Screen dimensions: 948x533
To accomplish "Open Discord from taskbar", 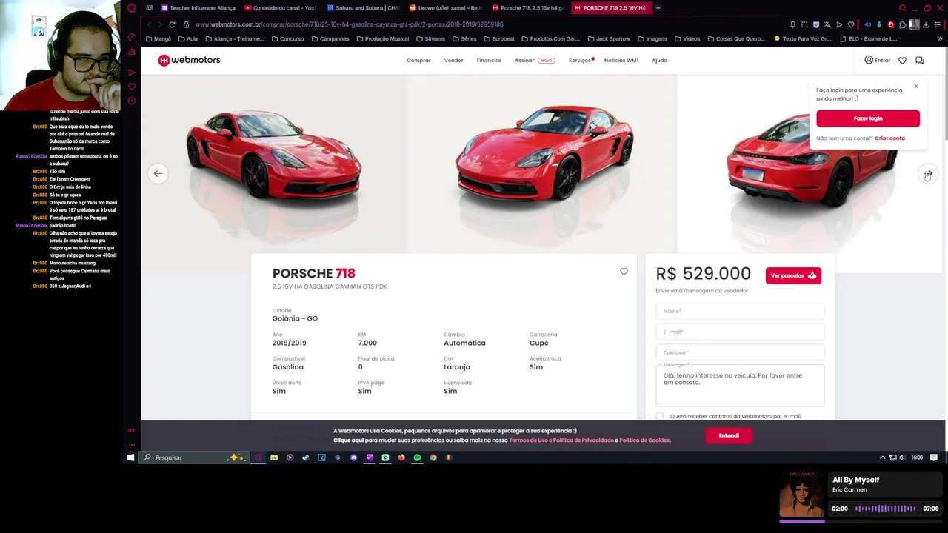I will tap(353, 457).
